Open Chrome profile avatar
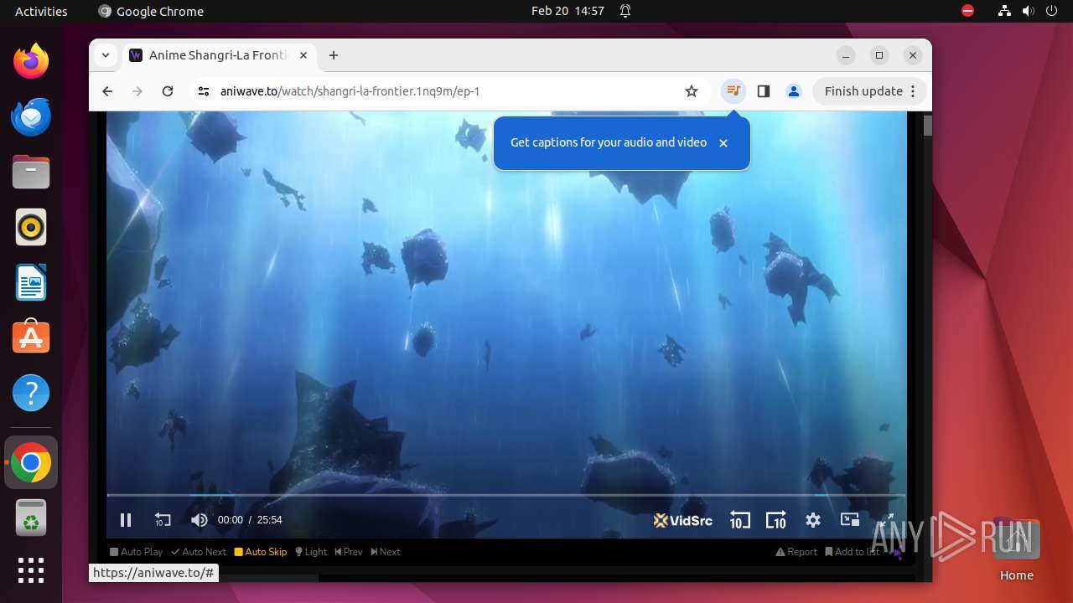 [794, 91]
